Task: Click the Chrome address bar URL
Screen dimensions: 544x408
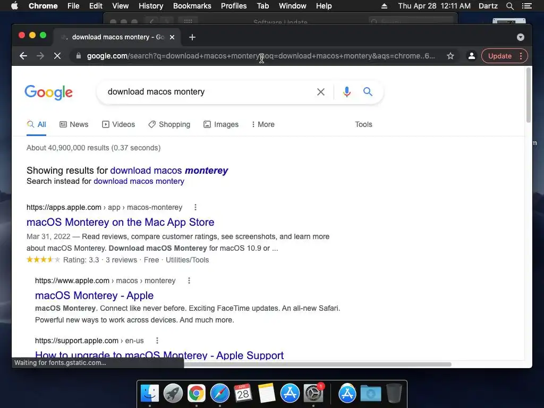Action: [261, 56]
